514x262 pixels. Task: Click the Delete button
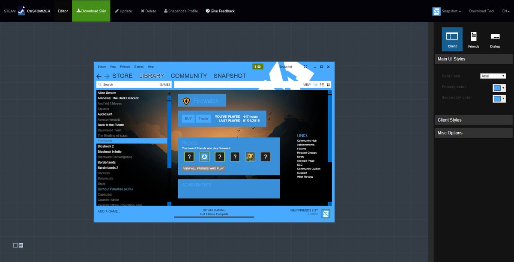click(x=148, y=11)
